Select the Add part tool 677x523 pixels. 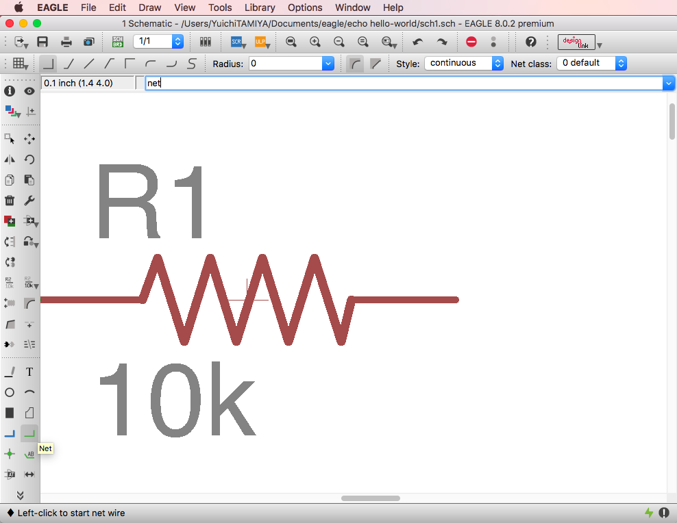(10, 221)
